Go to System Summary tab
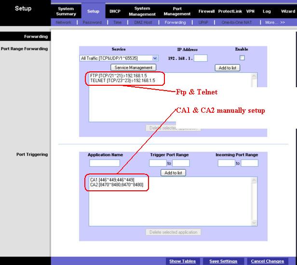Screen dimensions: 297x265 [66, 12]
